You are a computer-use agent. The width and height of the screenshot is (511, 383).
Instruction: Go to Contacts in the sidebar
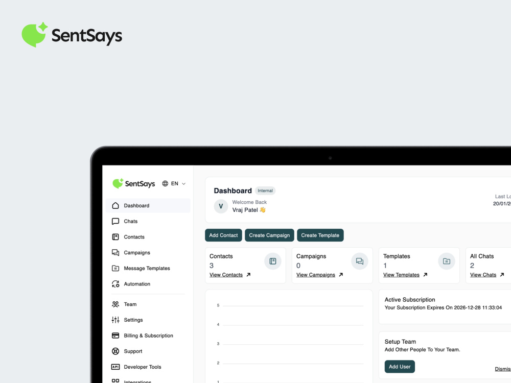pyautogui.click(x=148, y=237)
